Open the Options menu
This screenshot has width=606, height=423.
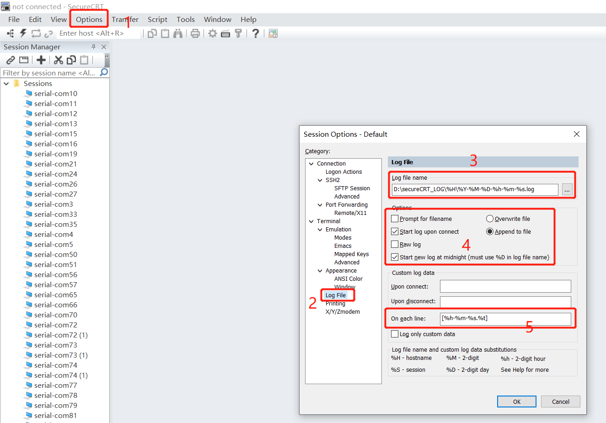point(89,19)
